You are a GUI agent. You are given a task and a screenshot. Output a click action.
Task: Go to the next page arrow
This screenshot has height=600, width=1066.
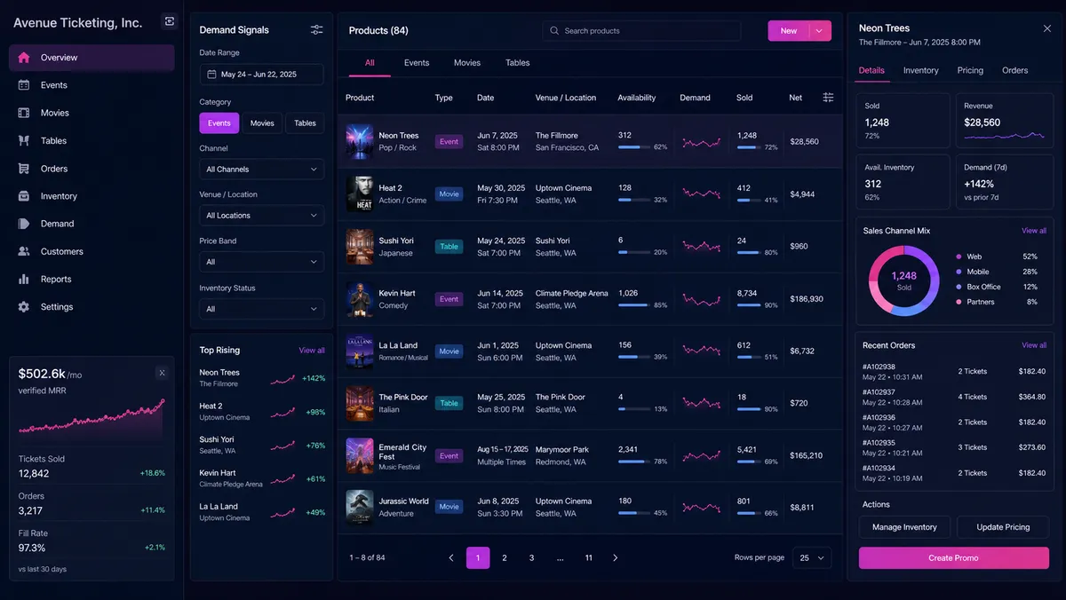pyautogui.click(x=615, y=557)
